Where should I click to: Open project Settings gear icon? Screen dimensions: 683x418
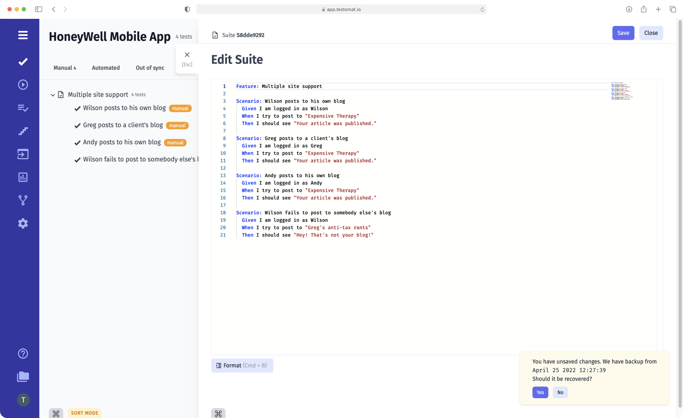click(23, 223)
